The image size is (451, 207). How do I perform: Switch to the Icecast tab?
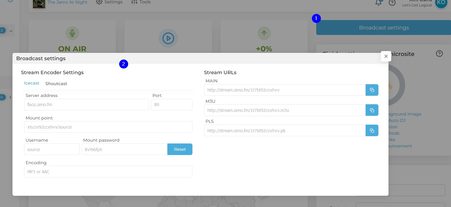32,83
